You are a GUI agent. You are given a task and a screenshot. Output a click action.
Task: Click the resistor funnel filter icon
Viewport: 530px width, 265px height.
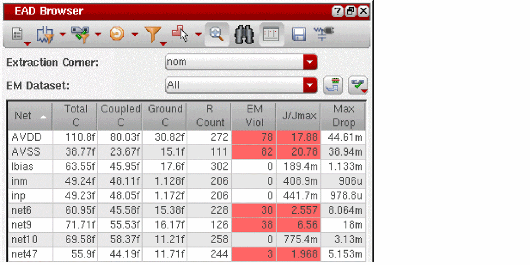[x=45, y=35]
